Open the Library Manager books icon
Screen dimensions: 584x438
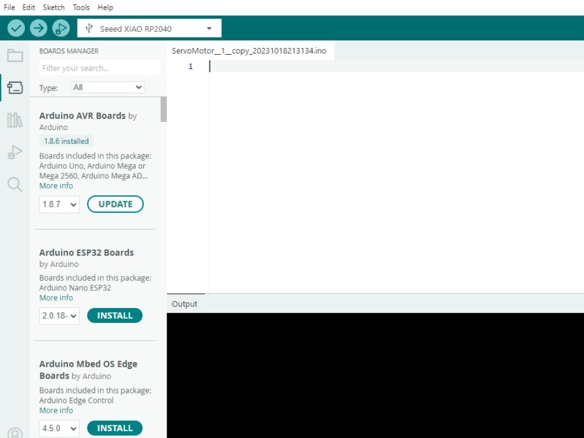[x=15, y=120]
